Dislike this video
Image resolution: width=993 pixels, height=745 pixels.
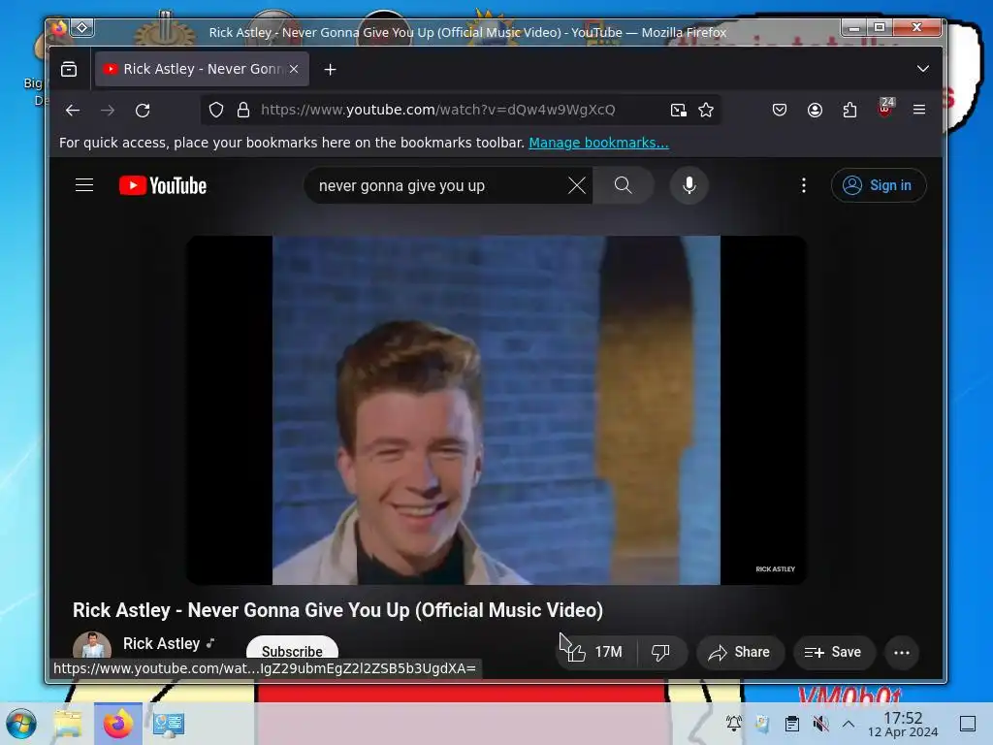(x=661, y=653)
